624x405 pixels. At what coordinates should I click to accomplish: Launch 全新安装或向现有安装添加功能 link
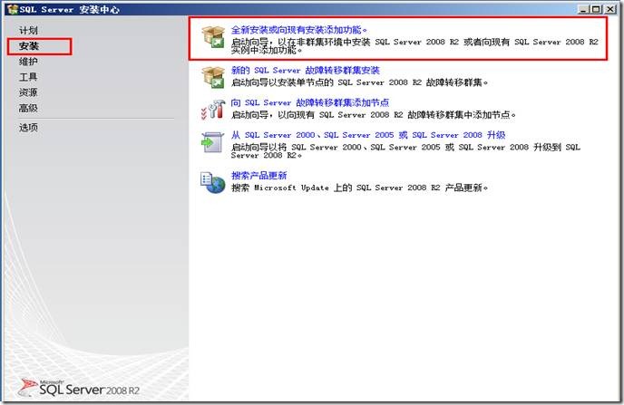pyautogui.click(x=299, y=30)
